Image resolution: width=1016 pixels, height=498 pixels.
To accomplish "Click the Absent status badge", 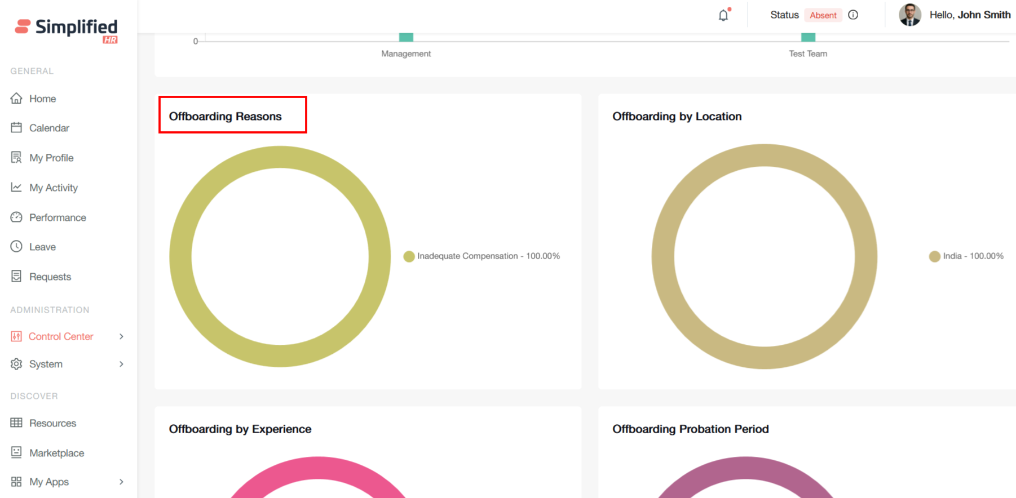I will tap(823, 15).
